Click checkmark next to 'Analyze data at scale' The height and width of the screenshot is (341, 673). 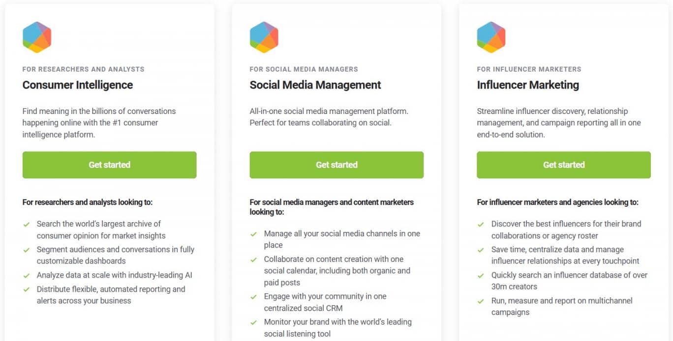pyautogui.click(x=27, y=276)
